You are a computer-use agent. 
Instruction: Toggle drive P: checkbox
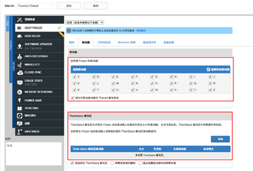(171, 83)
